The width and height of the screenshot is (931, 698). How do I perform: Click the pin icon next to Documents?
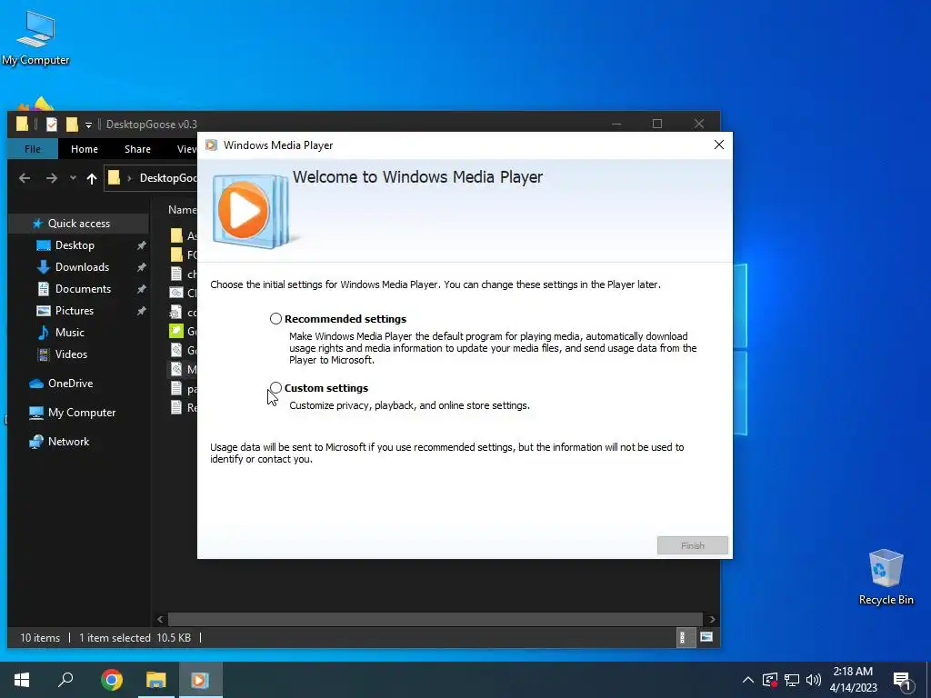click(x=141, y=289)
